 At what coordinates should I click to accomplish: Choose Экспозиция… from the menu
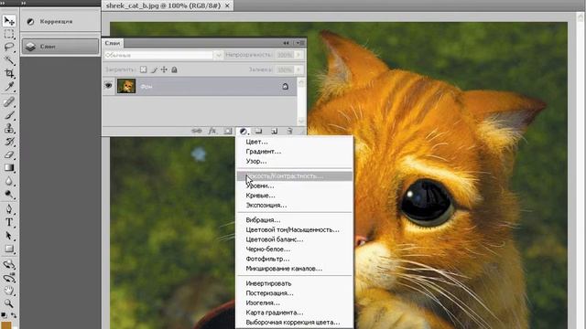pos(266,205)
